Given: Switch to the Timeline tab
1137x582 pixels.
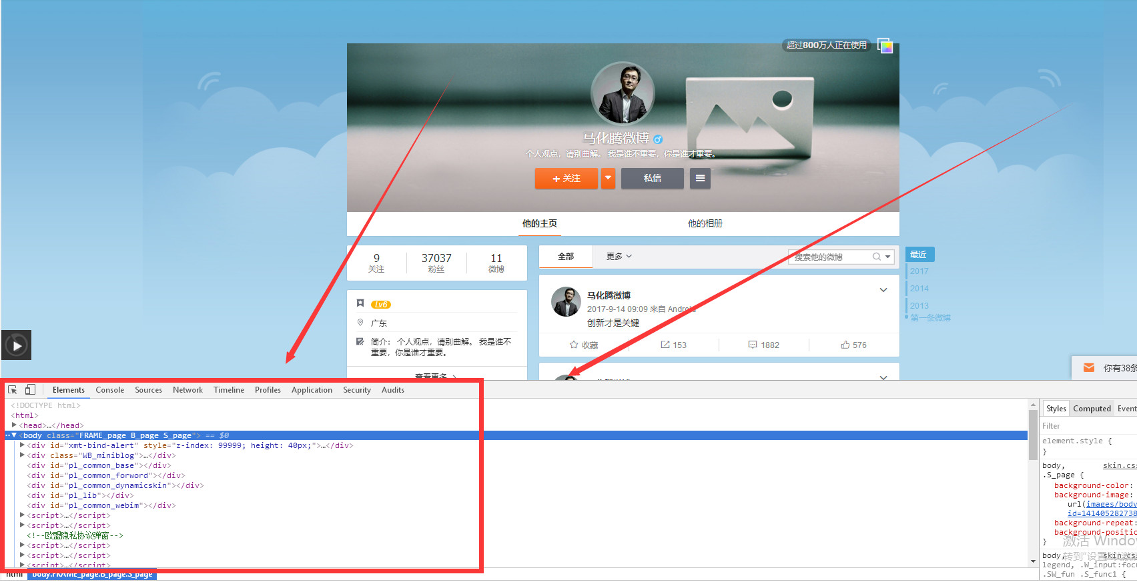Looking at the screenshot, I should pyautogui.click(x=229, y=390).
